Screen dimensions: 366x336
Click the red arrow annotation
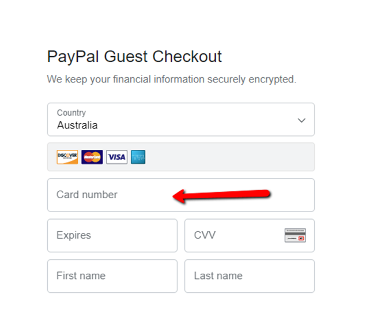(x=221, y=195)
